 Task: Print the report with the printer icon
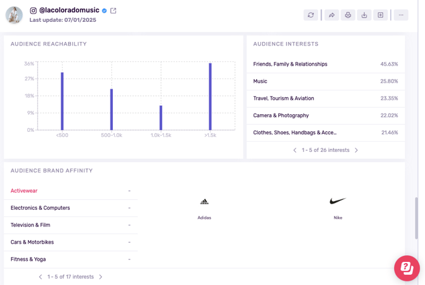348,15
